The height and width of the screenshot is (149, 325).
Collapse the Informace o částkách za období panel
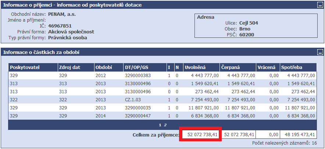[x=319, y=52]
